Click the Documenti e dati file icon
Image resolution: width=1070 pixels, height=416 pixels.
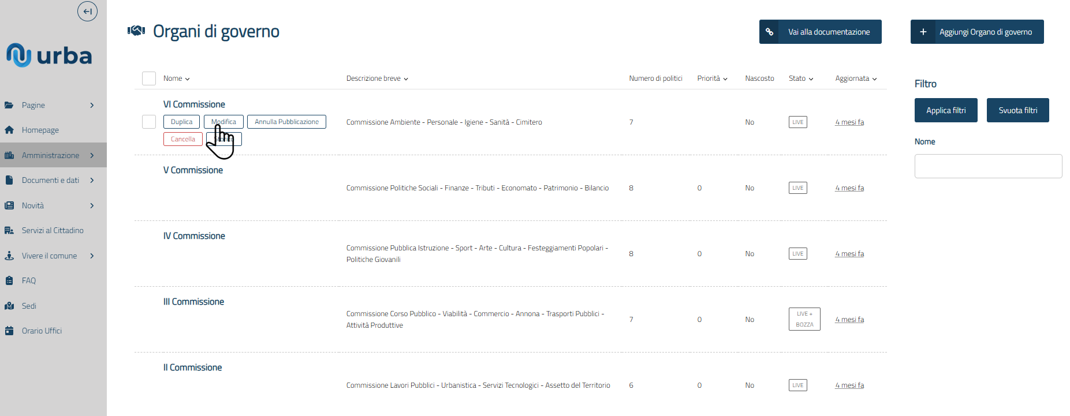9,180
